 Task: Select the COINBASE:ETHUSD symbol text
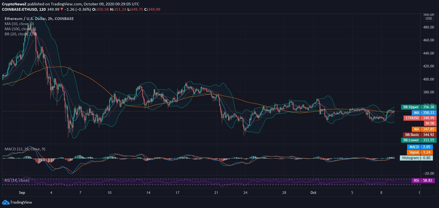coord(20,9)
